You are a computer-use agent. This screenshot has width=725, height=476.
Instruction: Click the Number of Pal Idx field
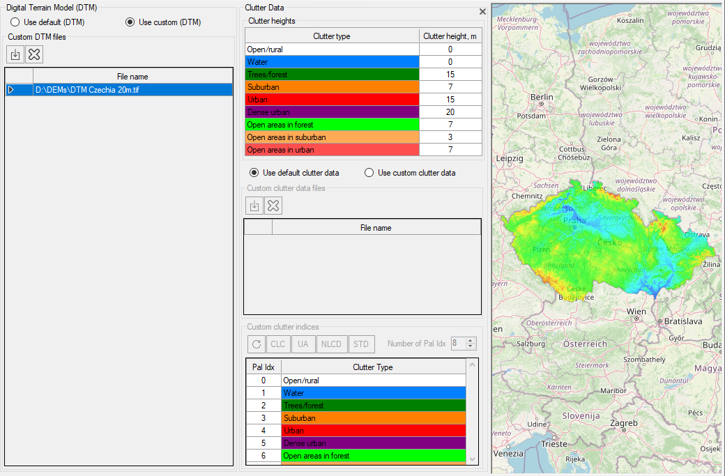click(459, 344)
